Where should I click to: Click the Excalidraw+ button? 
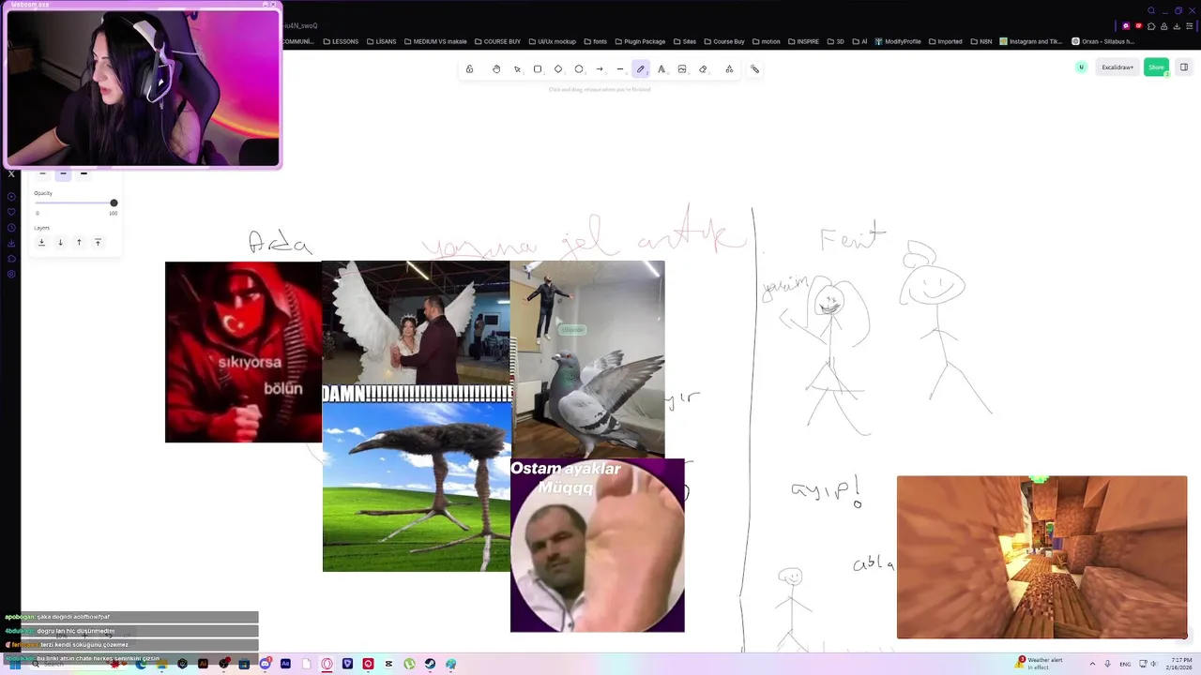(x=1117, y=67)
